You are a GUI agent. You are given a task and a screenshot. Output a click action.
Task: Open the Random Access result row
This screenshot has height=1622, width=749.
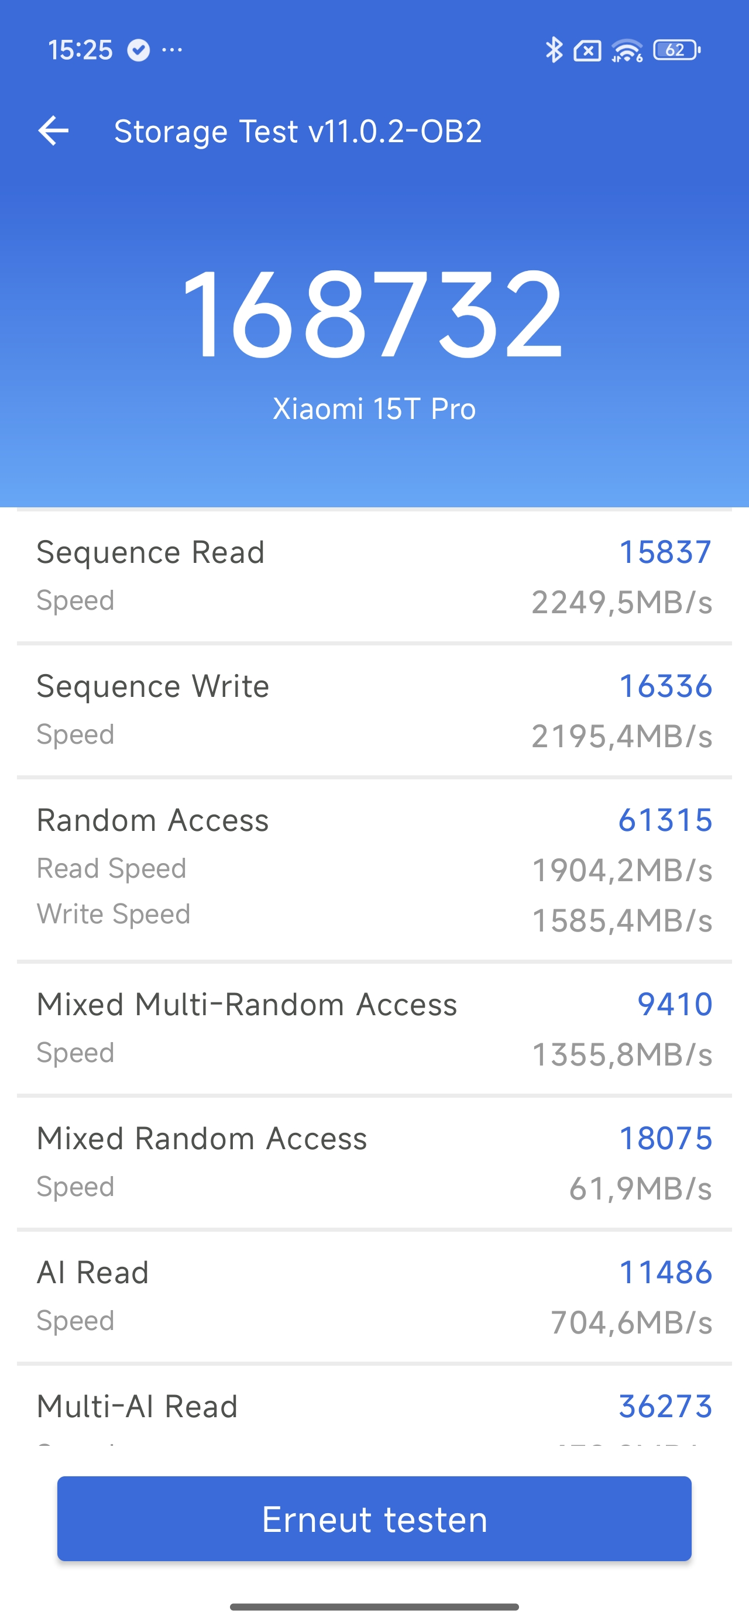374,869
